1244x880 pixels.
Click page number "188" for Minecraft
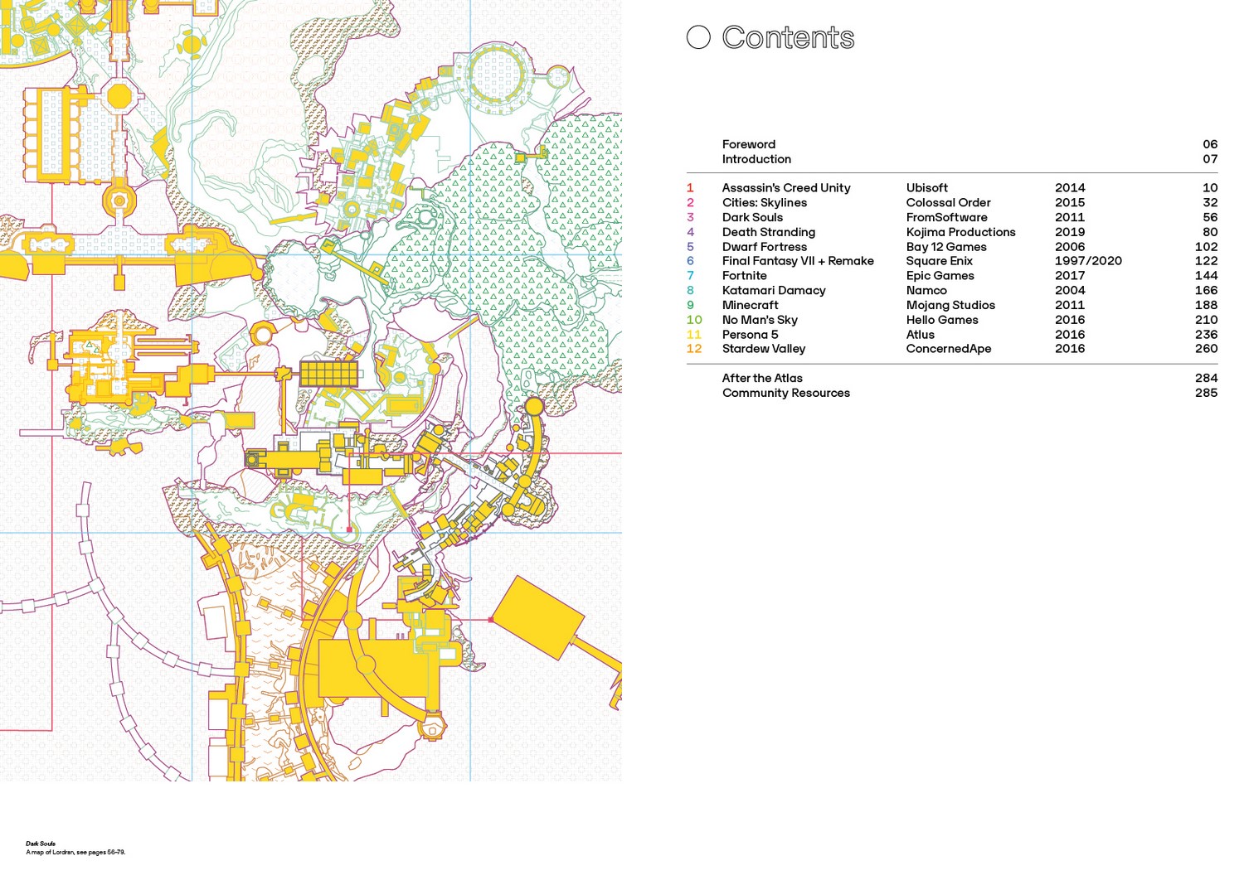(1207, 306)
